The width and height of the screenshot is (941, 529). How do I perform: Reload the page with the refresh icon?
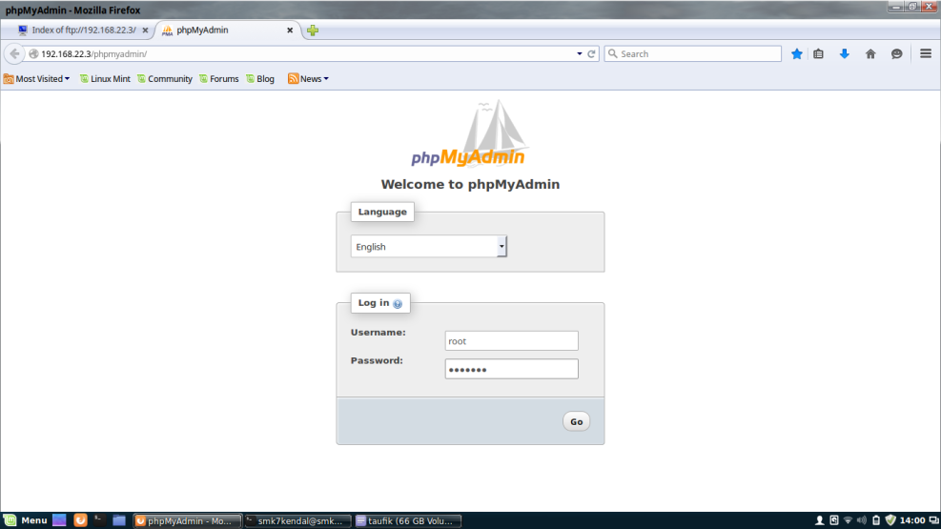coord(591,54)
